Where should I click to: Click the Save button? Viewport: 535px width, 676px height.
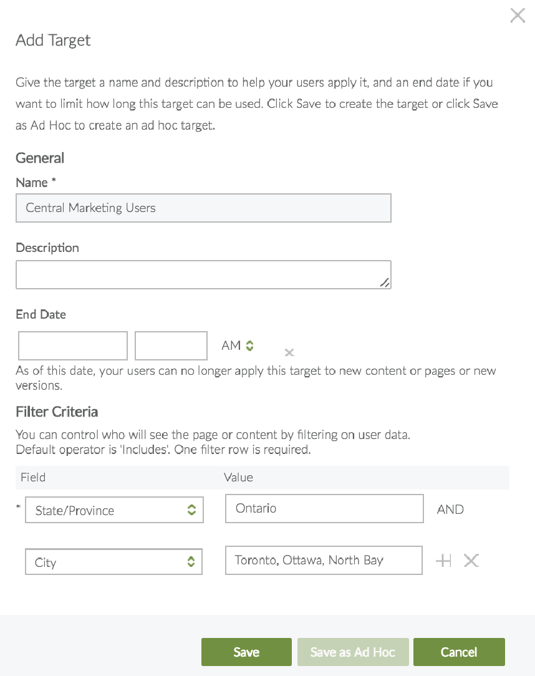click(x=246, y=652)
